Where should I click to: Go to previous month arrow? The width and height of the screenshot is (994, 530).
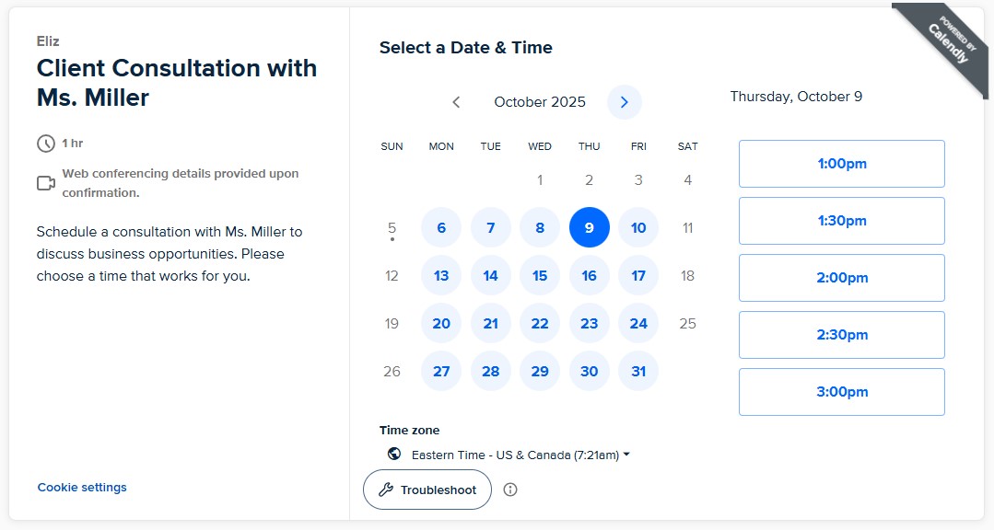(456, 102)
